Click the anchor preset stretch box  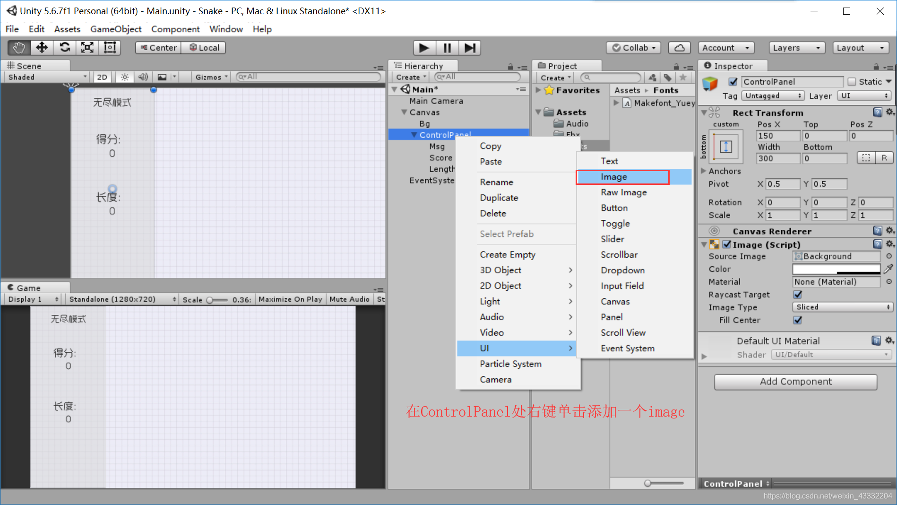pos(726,147)
